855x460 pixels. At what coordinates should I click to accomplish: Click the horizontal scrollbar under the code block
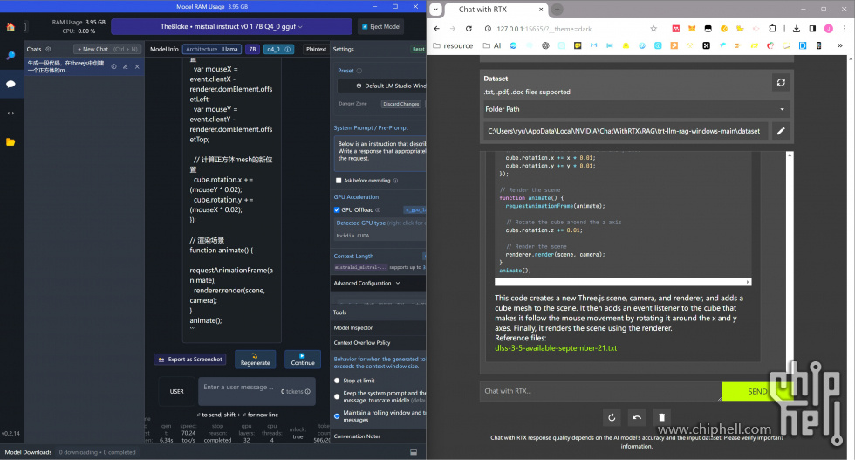point(623,282)
